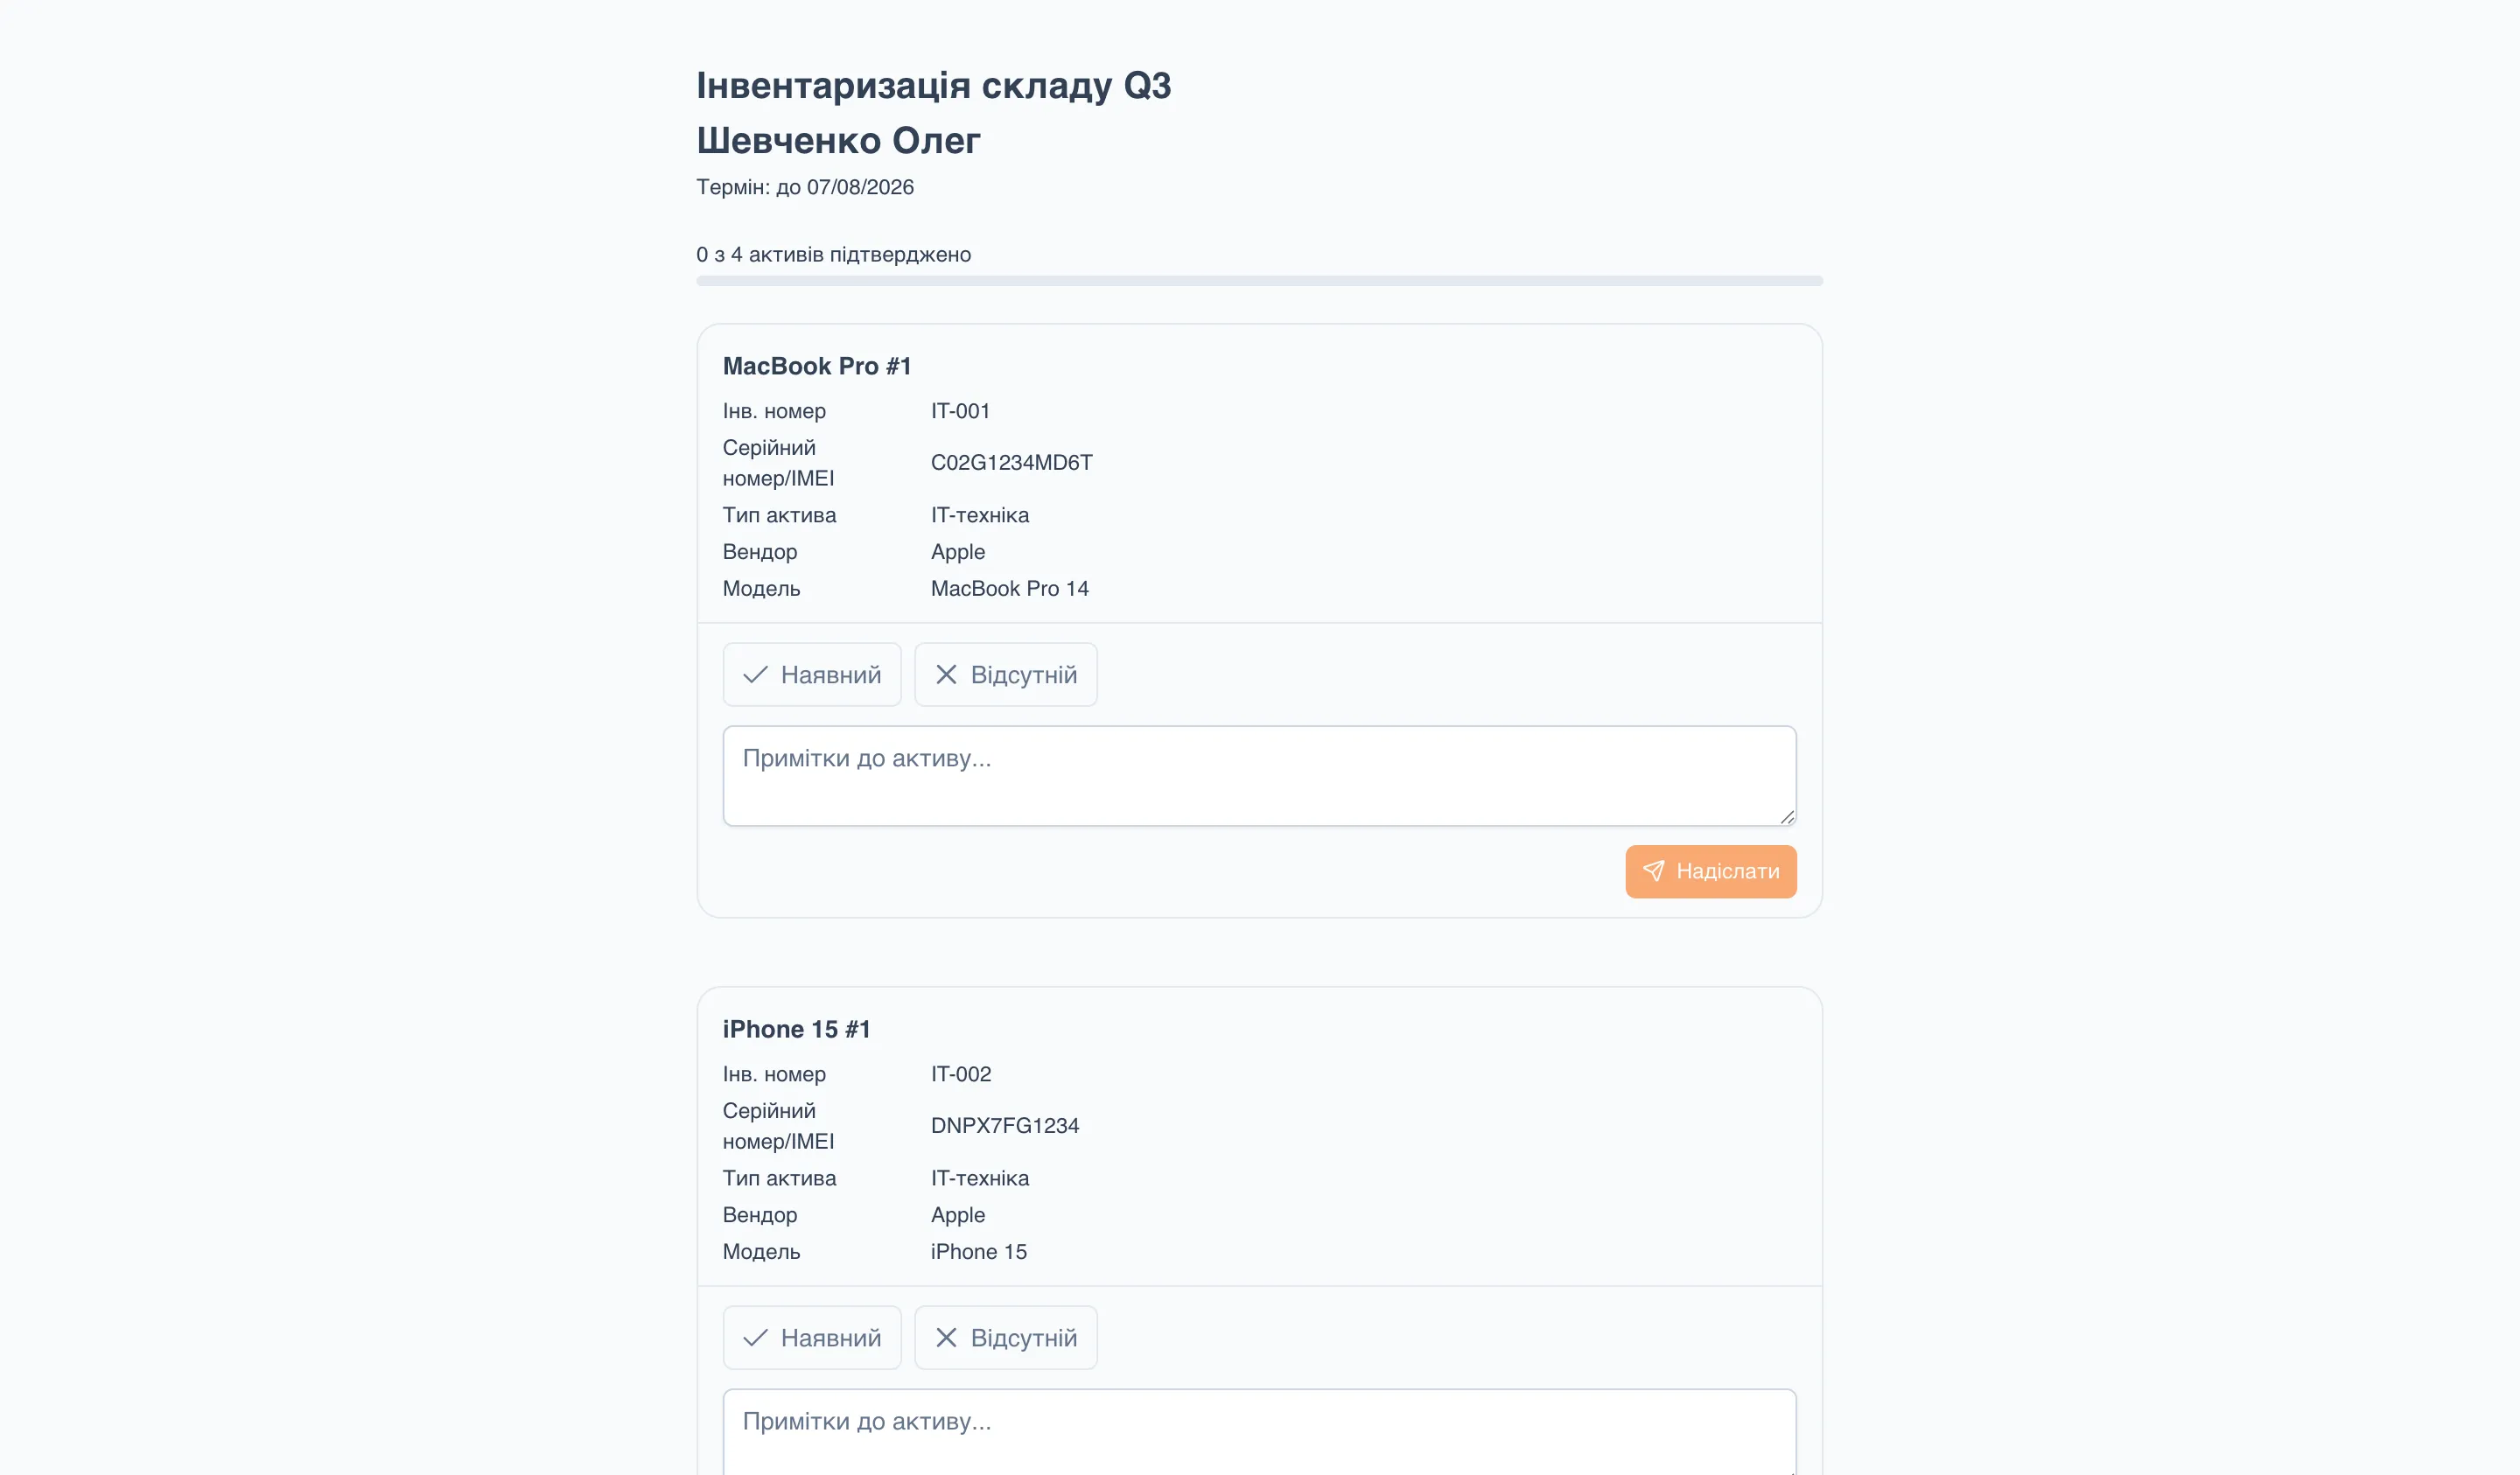
Task: Mark iPhone 15 #1 as Відсутній
Action: tap(1005, 1338)
